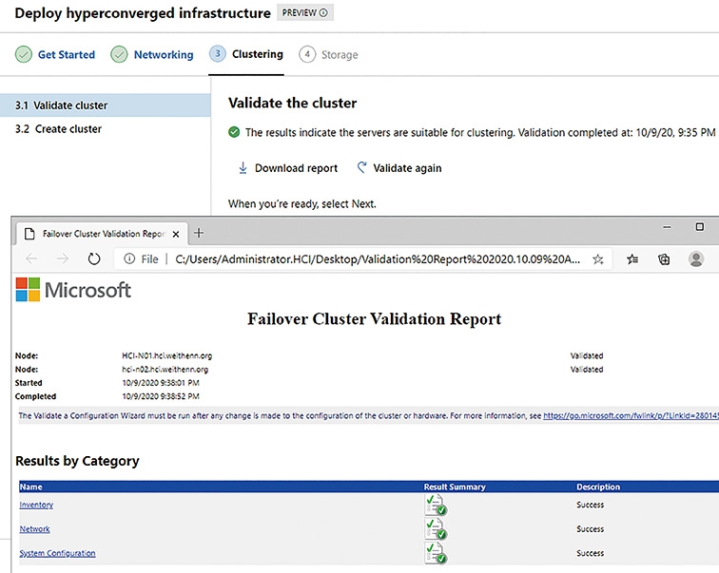The height and width of the screenshot is (573, 719).
Task: Click the Clustering step number circle
Action: click(x=218, y=54)
